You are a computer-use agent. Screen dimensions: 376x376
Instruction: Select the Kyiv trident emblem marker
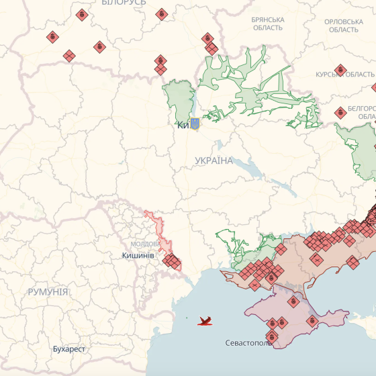pos(195,124)
